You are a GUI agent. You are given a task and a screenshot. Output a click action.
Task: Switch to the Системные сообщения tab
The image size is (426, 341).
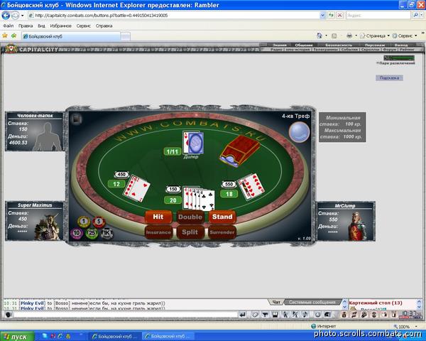point(312,302)
